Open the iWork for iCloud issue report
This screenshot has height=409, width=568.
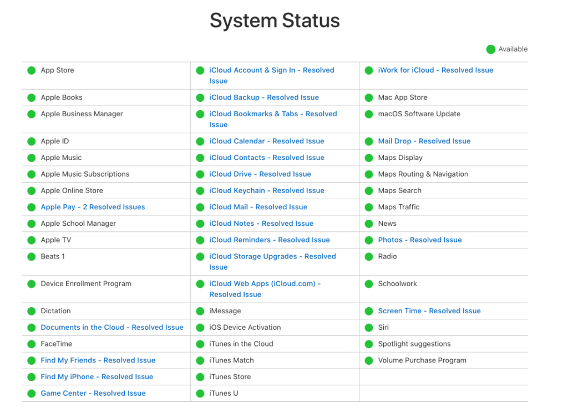[435, 70]
